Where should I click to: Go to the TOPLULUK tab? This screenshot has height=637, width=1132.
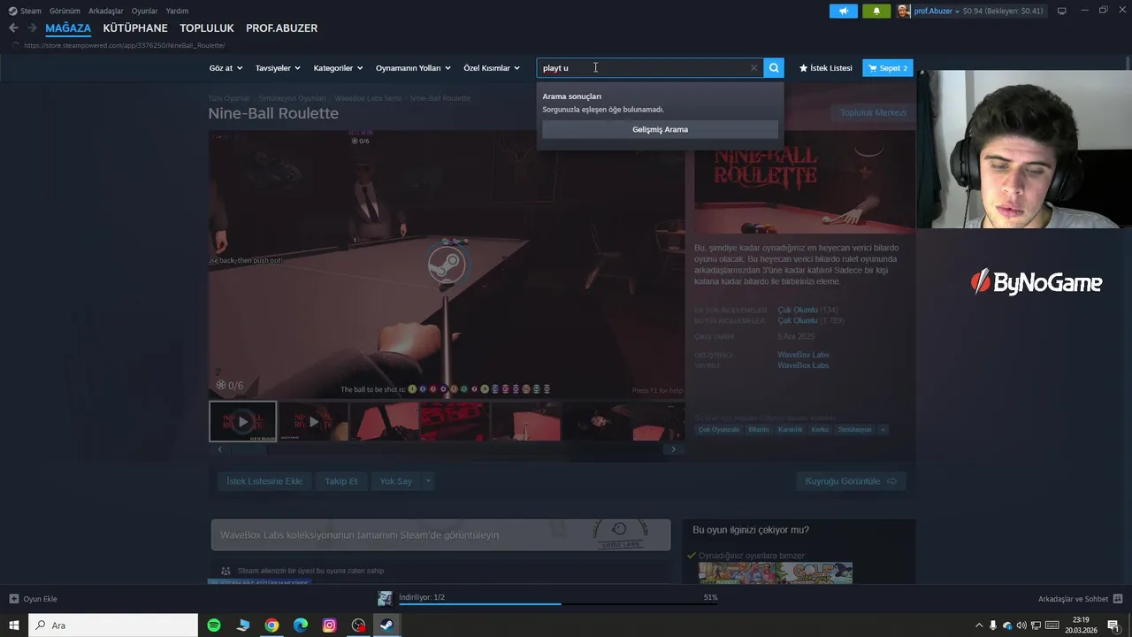pyautogui.click(x=207, y=28)
